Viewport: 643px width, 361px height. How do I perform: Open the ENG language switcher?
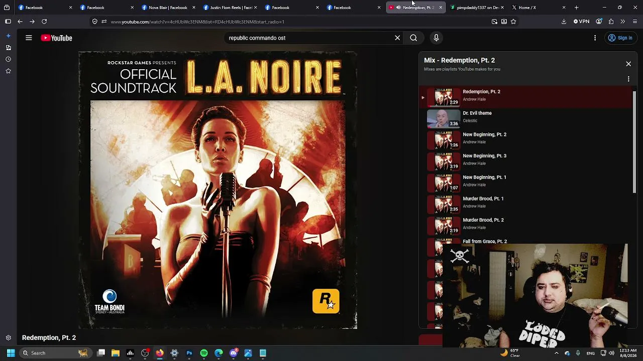[x=591, y=353]
